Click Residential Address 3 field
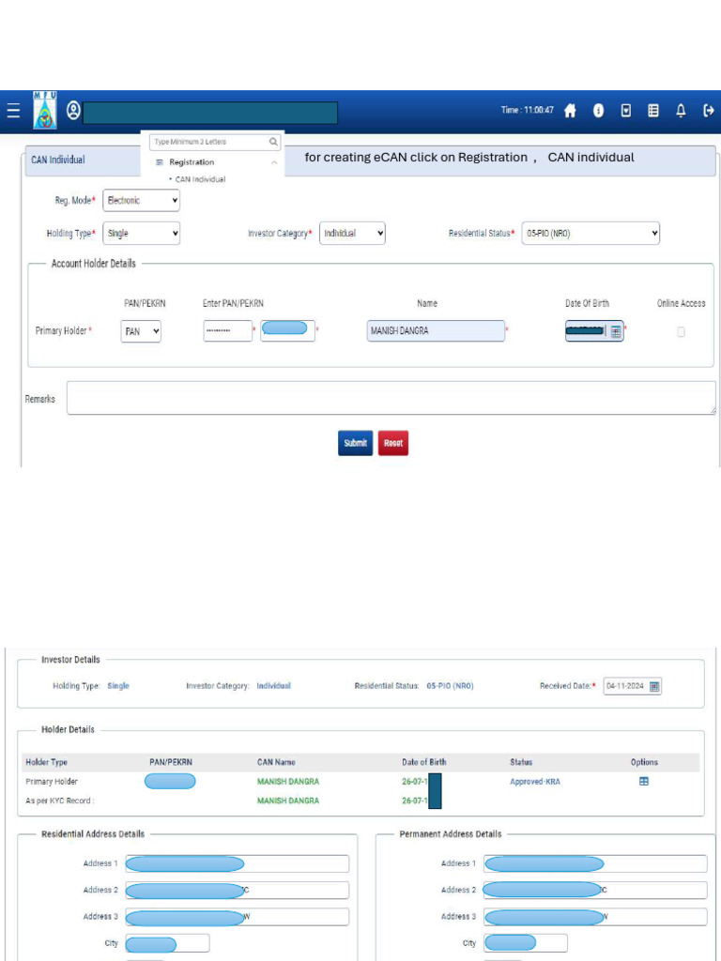Viewport: 721px width, 961px height. [237, 917]
